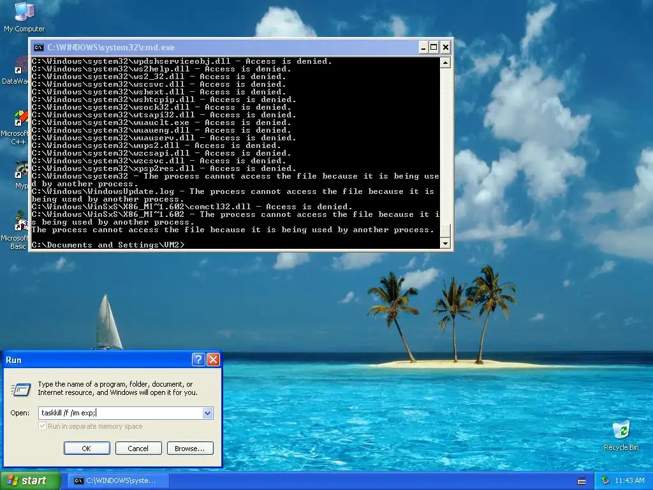Viewport: 653px width, 490px height.
Task: Click the cmd.exe window title text
Action: 111,47
